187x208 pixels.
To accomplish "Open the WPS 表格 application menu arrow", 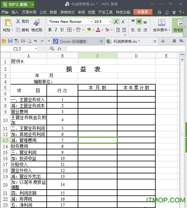I will tap(32, 4).
